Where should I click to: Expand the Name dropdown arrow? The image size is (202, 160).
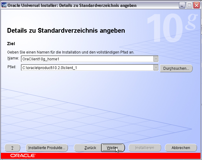[156, 59]
